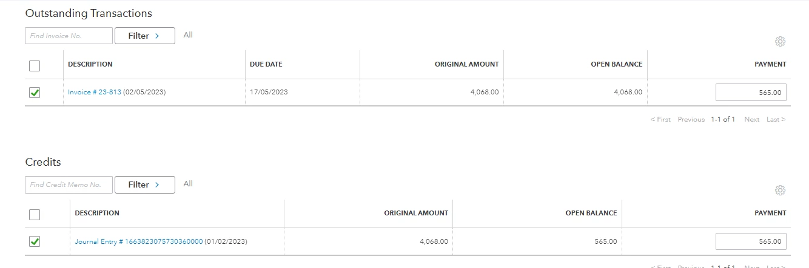Sort Outstanding Transactions by OPEN BALANCE header
This screenshot has height=268, width=809.
(617, 64)
